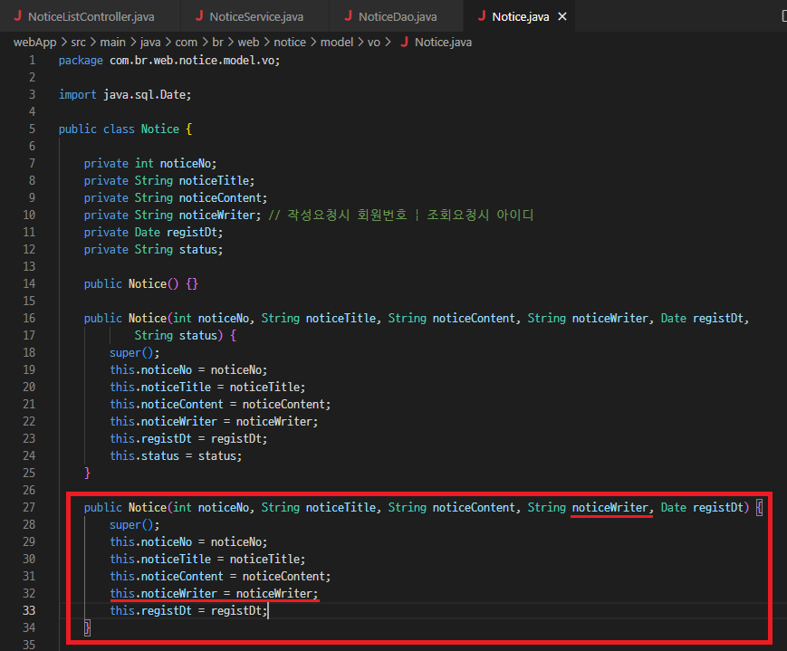The image size is (787, 651).
Task: Click the Java icon in the breadcrumb
Action: (404, 42)
